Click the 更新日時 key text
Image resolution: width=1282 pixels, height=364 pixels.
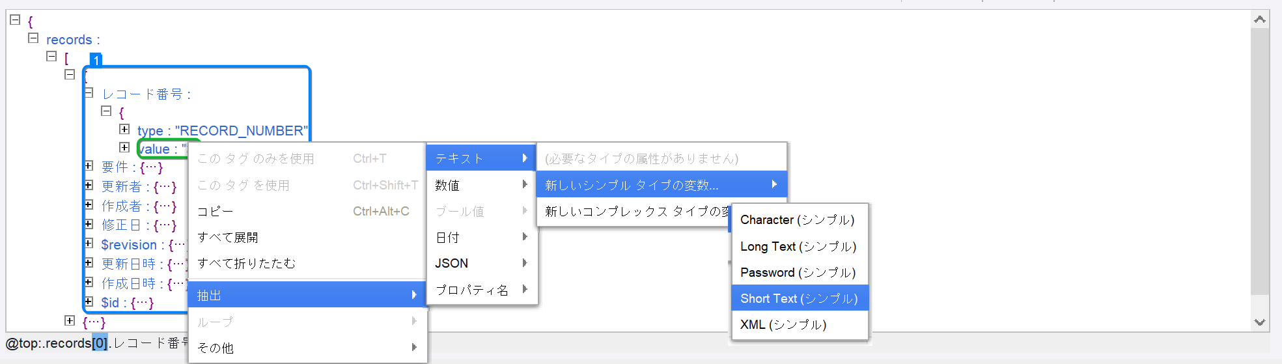128,264
